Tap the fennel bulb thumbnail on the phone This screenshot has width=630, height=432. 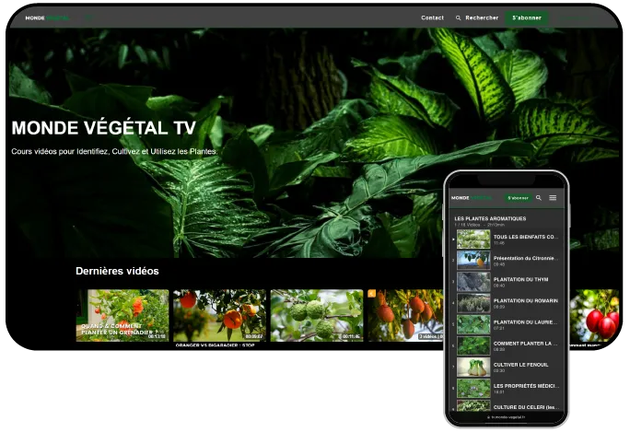point(473,367)
